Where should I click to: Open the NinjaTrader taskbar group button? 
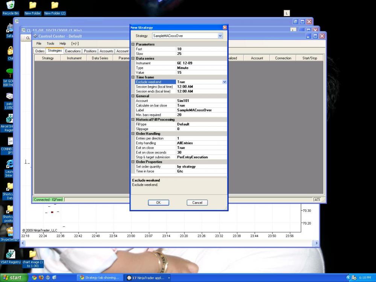149,278
